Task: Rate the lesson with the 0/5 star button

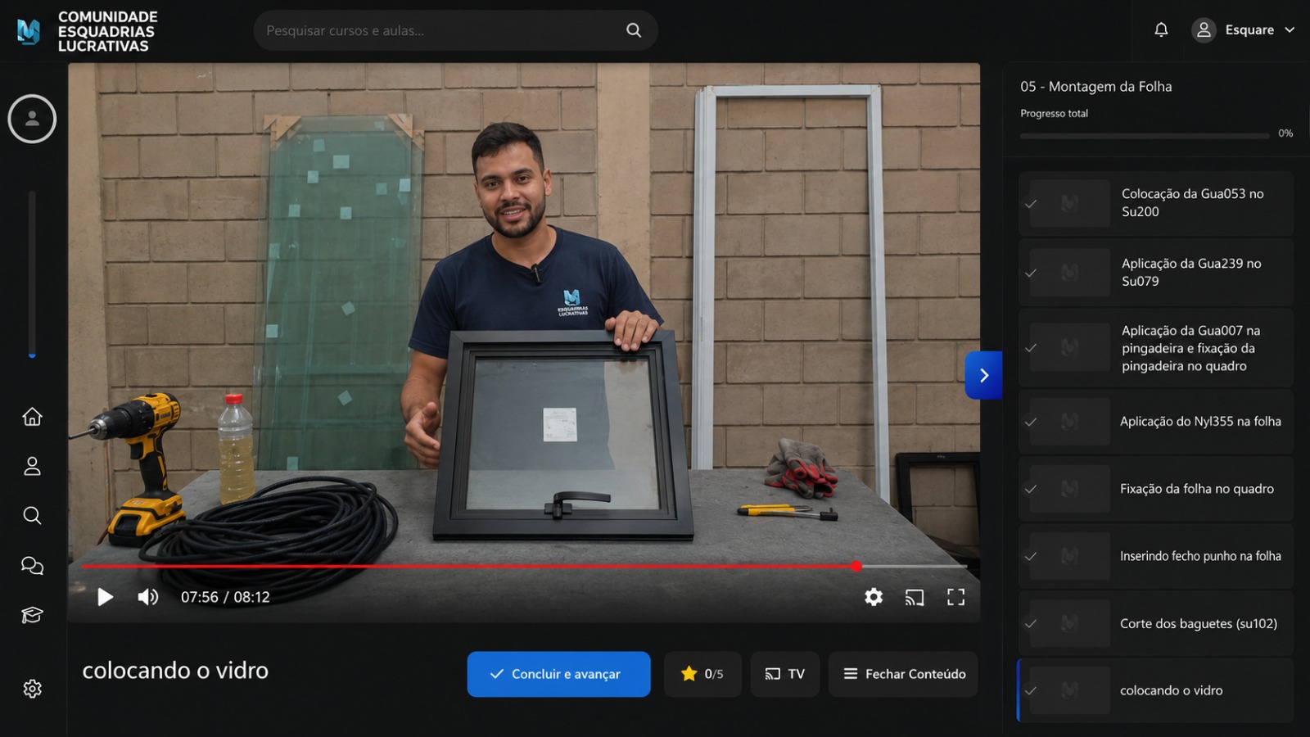Action: [x=702, y=674]
